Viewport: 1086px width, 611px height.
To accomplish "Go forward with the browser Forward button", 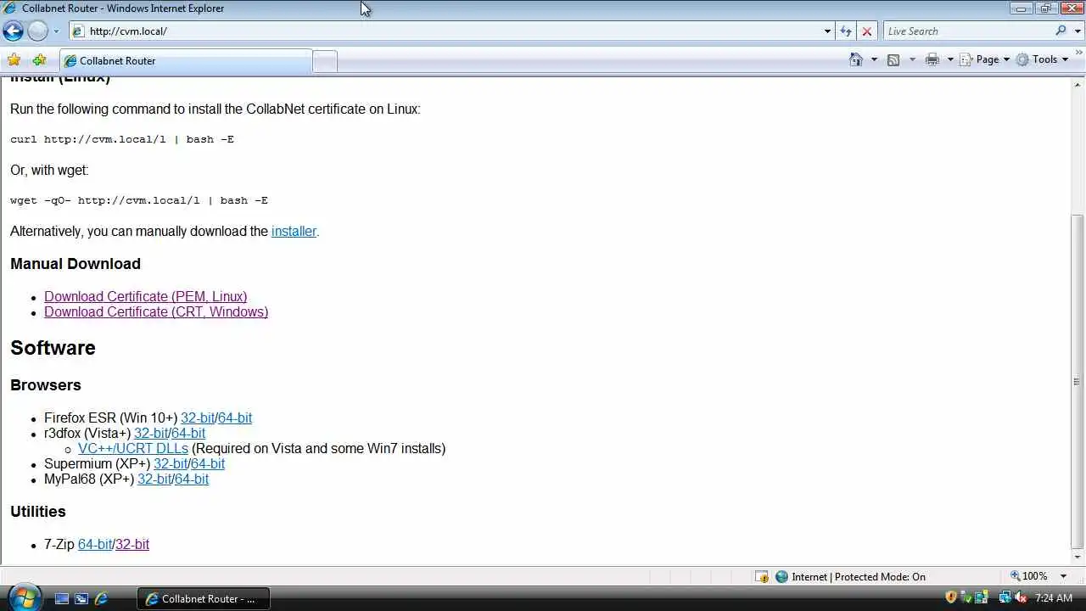I will coord(37,31).
